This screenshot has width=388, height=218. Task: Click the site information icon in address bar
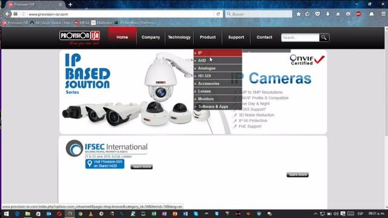(x=23, y=14)
